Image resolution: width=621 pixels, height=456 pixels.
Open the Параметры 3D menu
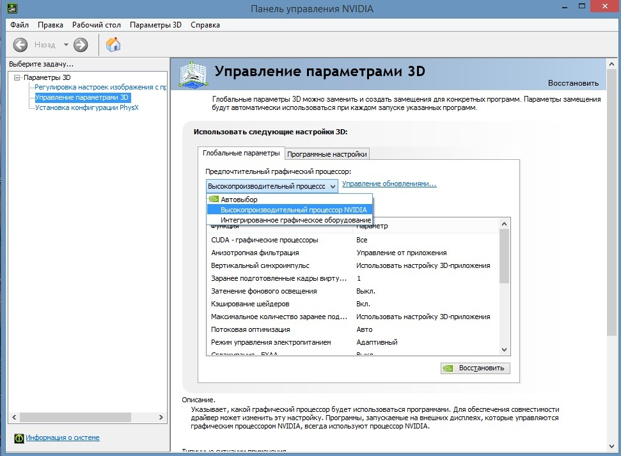(x=155, y=25)
